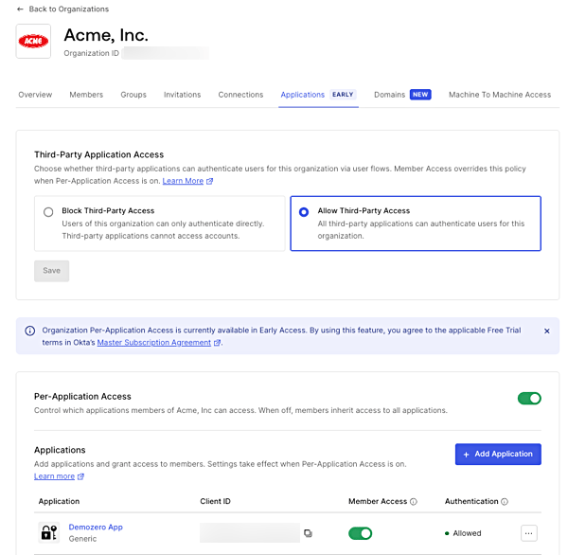Click the Authentication info icon

(x=505, y=501)
